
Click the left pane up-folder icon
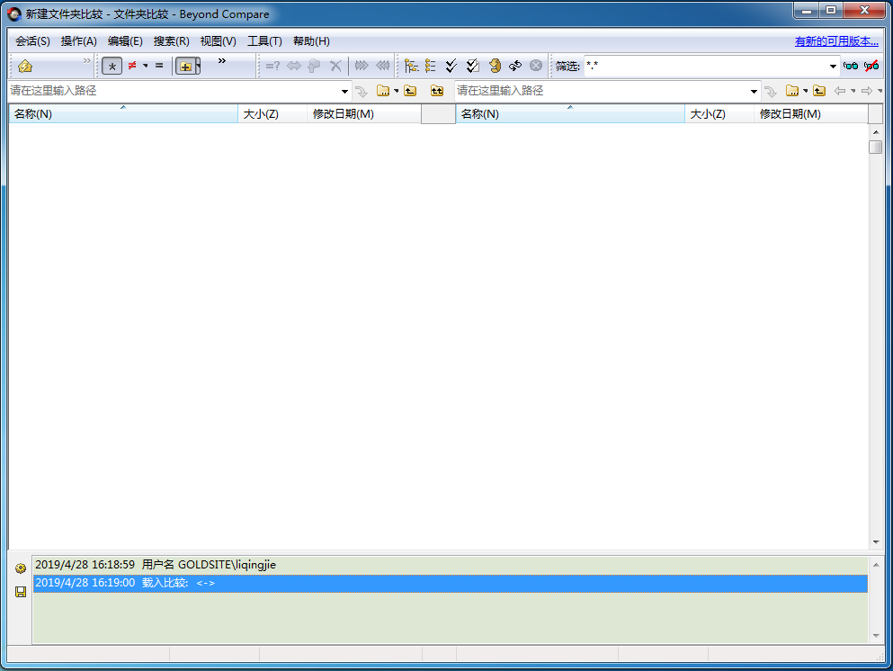point(410,91)
